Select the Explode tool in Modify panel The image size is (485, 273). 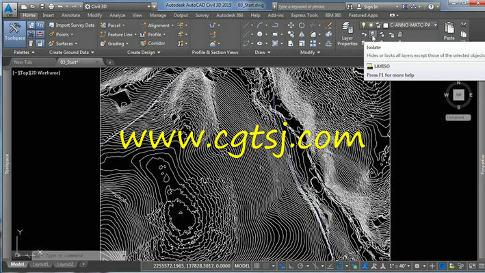328,34
